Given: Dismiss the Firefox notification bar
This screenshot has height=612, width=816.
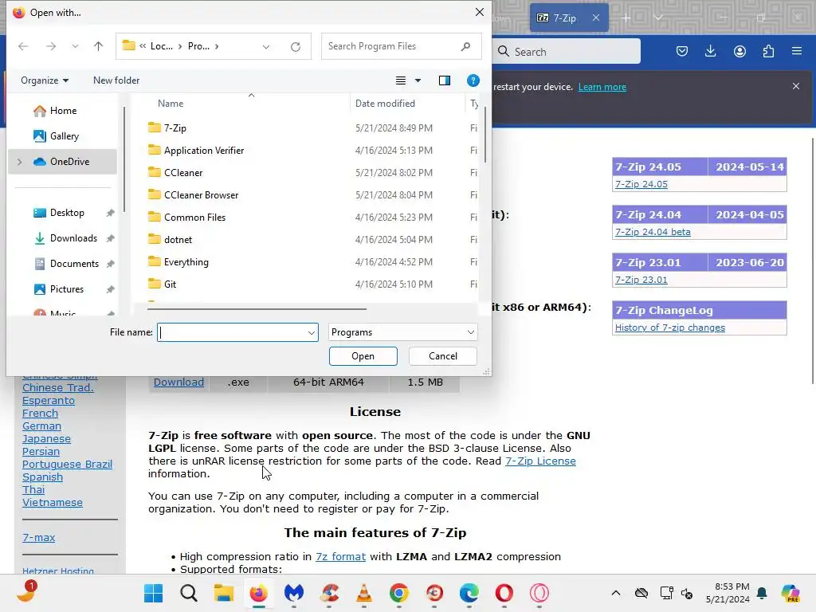Looking at the screenshot, I should [x=796, y=86].
